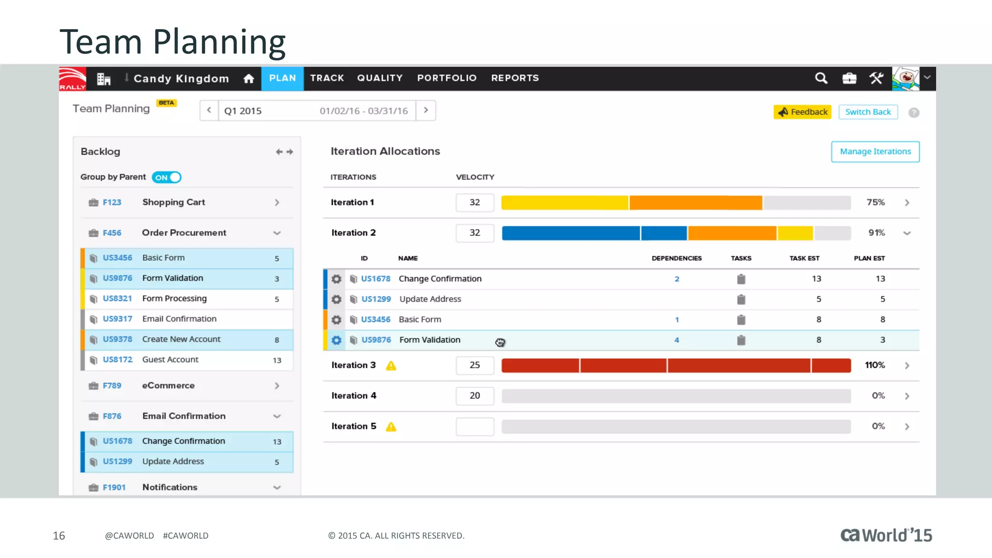This screenshot has height=558, width=992.
Task: Open the REPORTS tab
Action: pos(515,78)
